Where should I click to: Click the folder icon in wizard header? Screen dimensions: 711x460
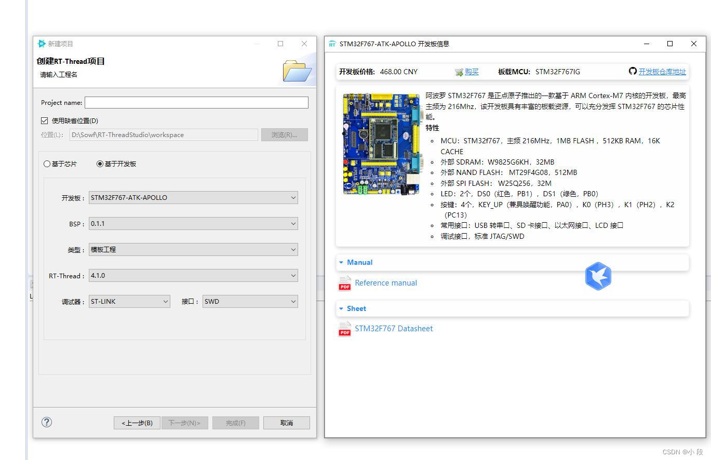coord(297,71)
